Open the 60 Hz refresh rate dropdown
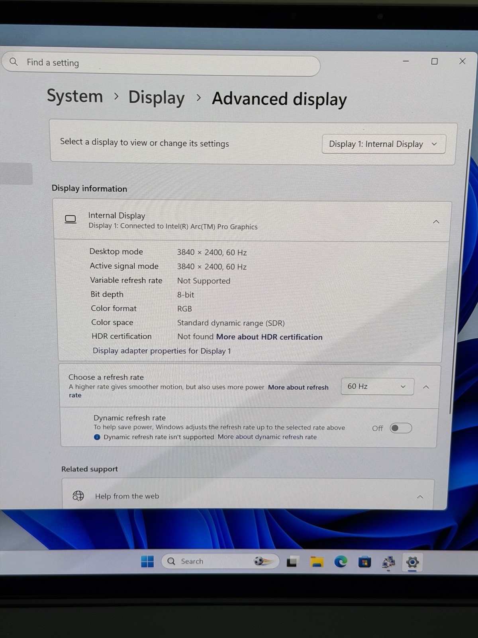The height and width of the screenshot is (638, 478). tap(377, 386)
